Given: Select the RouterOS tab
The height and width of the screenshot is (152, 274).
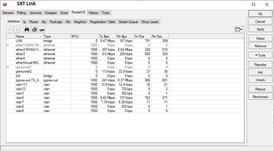Looking at the screenshot, I should 78,12.
